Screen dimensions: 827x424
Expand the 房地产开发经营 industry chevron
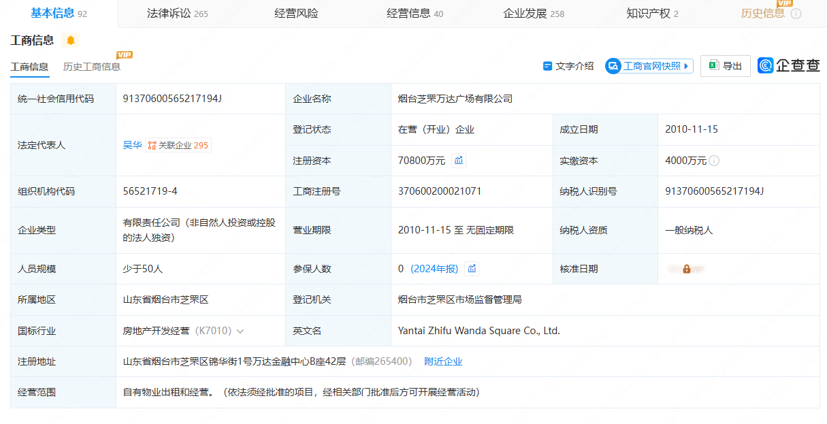tap(240, 331)
